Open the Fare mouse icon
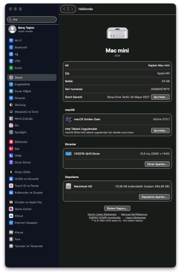Image resolution: width=181 pixels, height=274 pixels. (x=11, y=239)
